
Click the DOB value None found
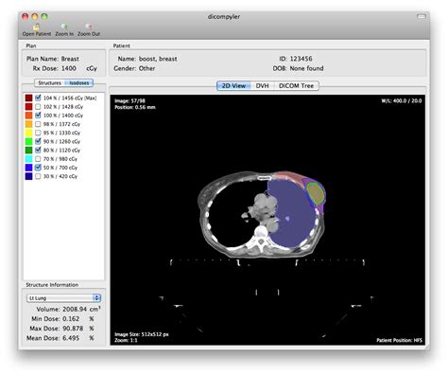306,68
